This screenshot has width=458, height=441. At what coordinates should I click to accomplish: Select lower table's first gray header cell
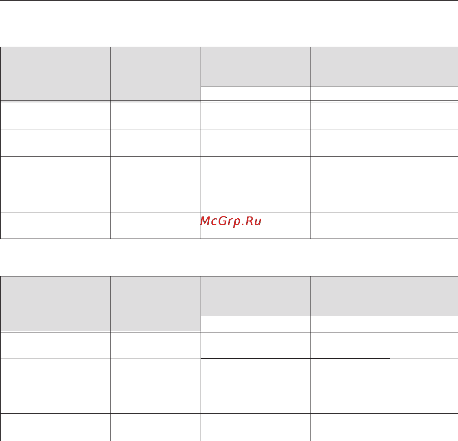[55, 303]
